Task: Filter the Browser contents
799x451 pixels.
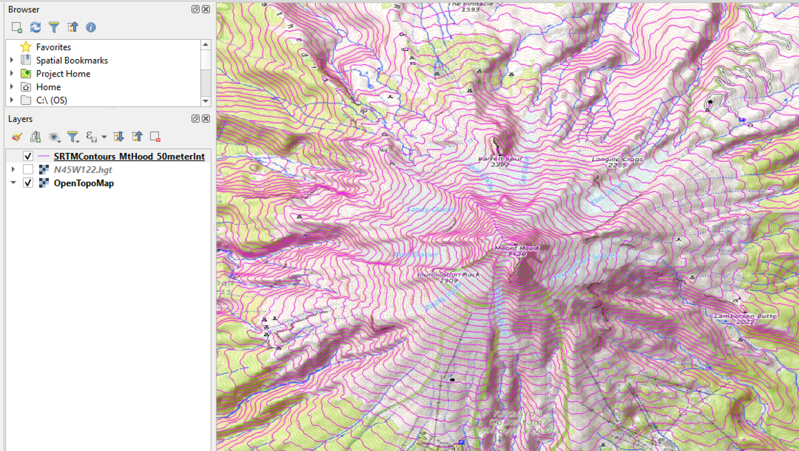Action: point(54,27)
